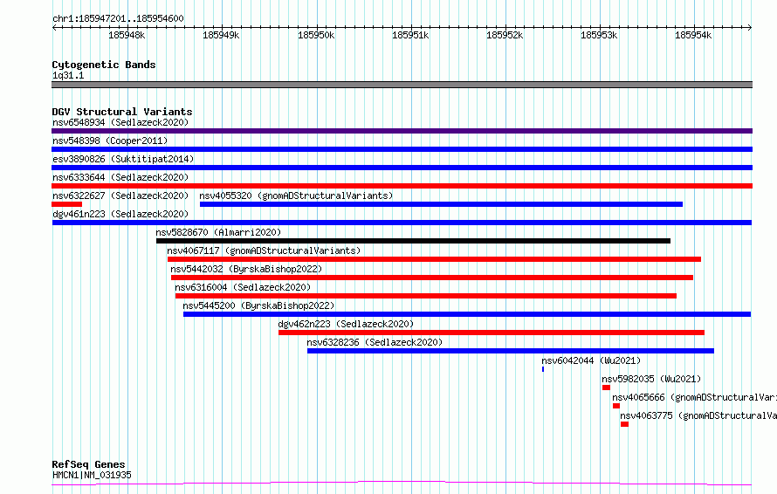Select the dark purple nsv6548934 variant bar
The width and height of the screenshot is (777, 494).
(x=402, y=131)
